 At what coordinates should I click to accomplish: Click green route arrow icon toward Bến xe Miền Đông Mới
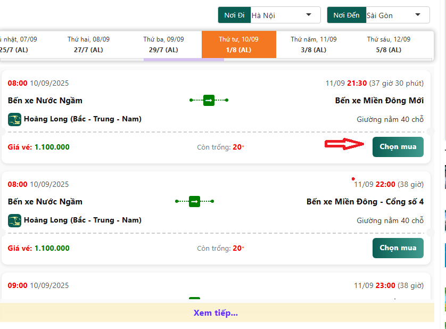point(209,100)
